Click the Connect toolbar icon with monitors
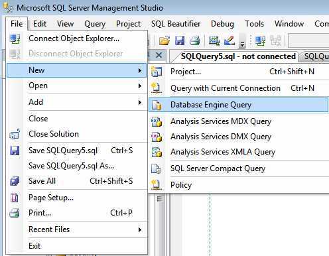Screen dimensions: 329x256 click(260, 40)
